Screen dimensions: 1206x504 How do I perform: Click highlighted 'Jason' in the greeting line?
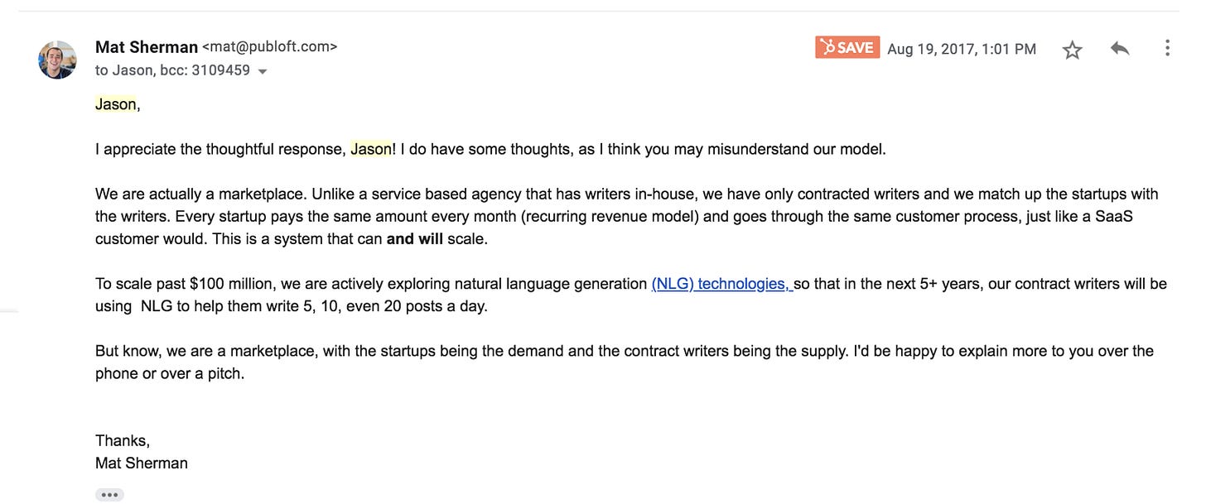tap(116, 104)
